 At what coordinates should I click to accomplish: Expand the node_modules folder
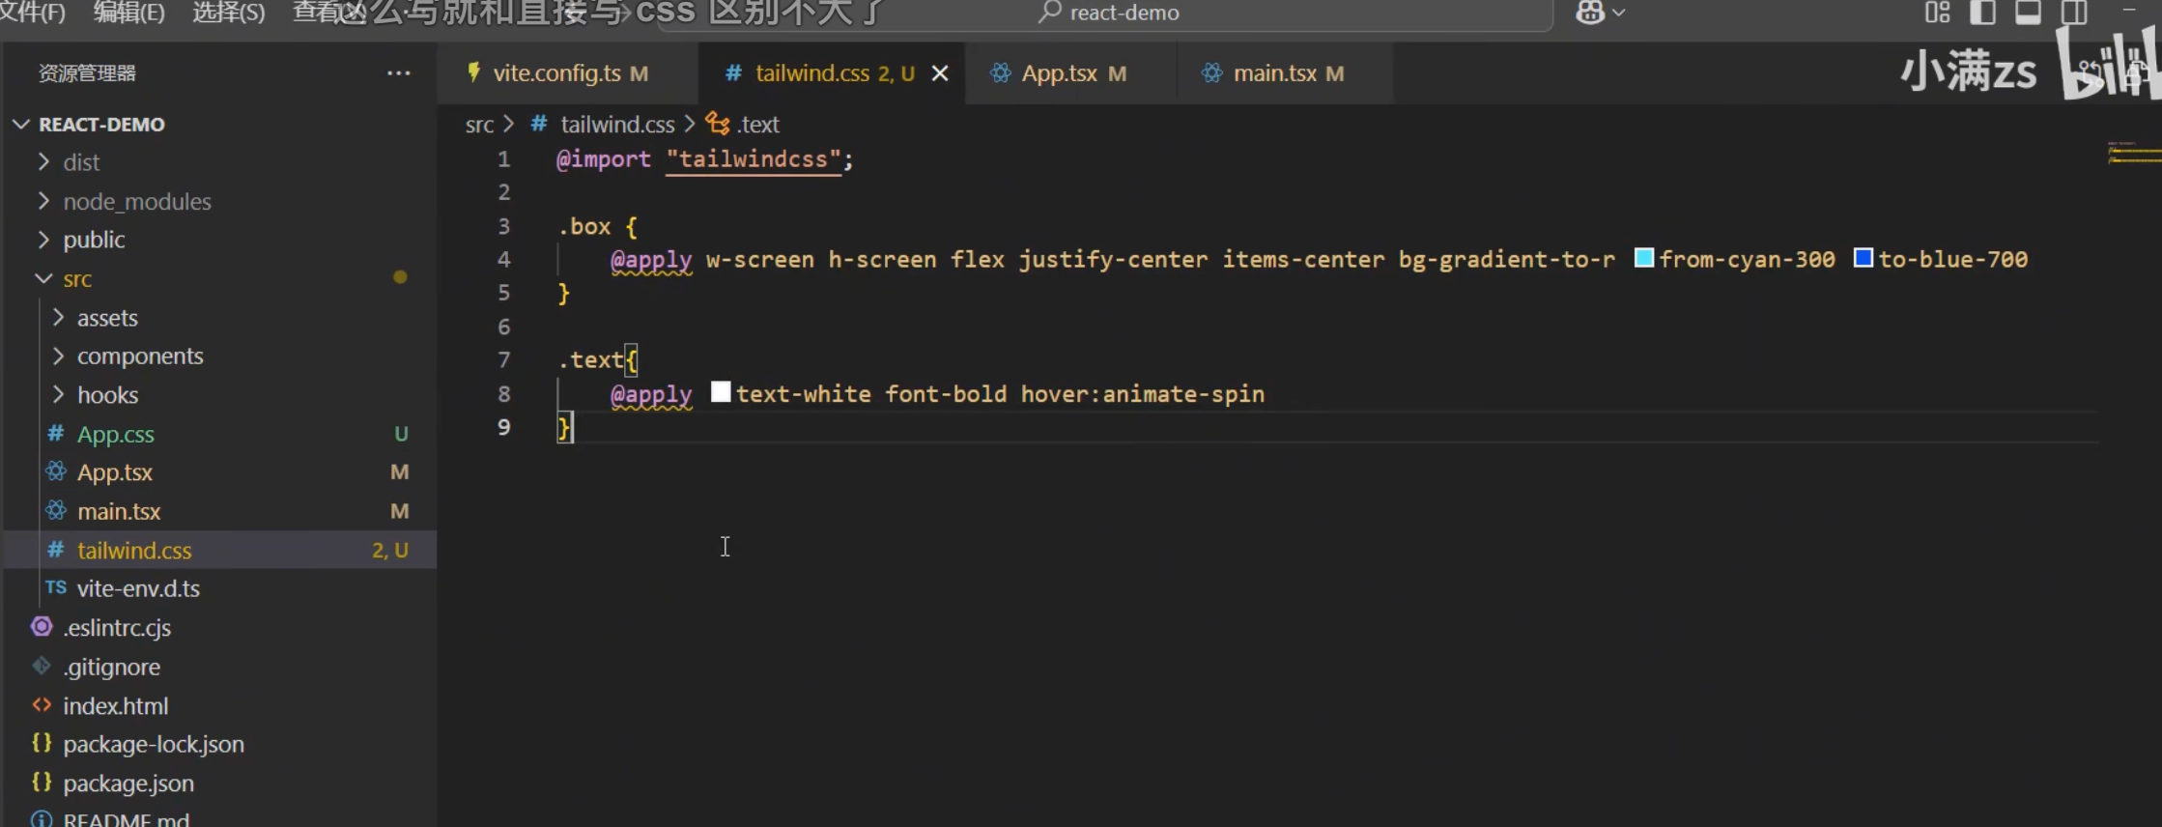tap(136, 201)
